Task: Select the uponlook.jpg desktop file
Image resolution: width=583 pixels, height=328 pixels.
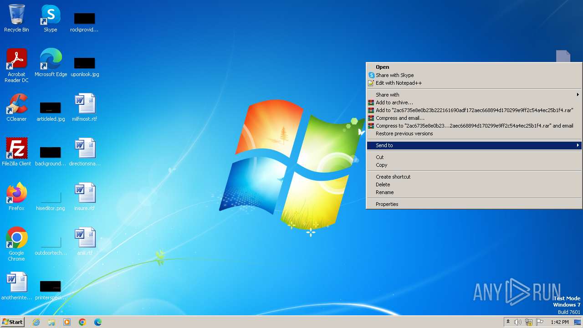Action: pyautogui.click(x=85, y=67)
